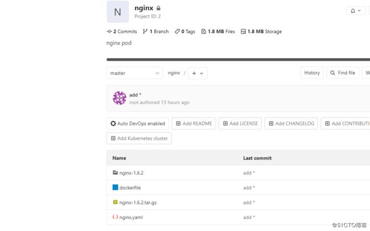Click Add CHANGELOG button

[291, 123]
